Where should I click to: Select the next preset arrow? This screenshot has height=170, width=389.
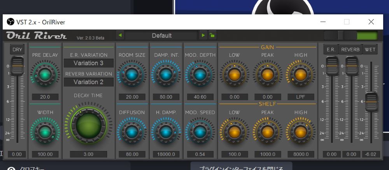coord(203,35)
